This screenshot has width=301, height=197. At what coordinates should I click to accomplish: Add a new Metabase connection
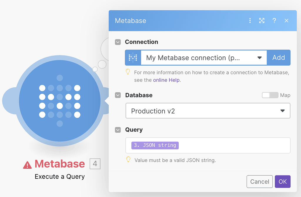pyautogui.click(x=278, y=58)
